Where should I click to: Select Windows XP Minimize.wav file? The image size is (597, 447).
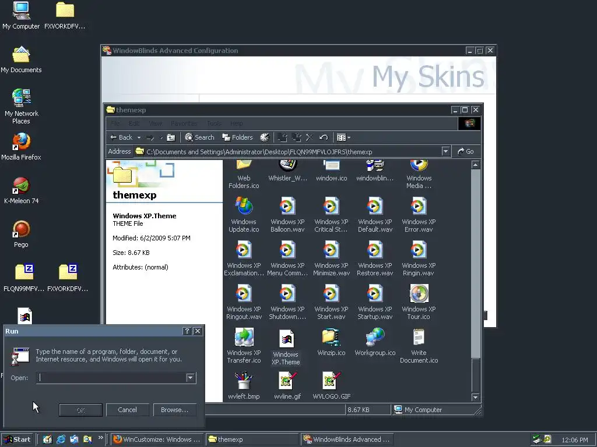[331, 258]
